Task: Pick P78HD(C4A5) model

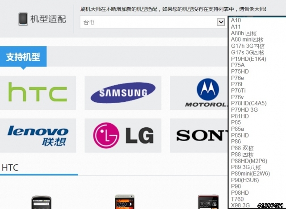Action: (x=248, y=103)
